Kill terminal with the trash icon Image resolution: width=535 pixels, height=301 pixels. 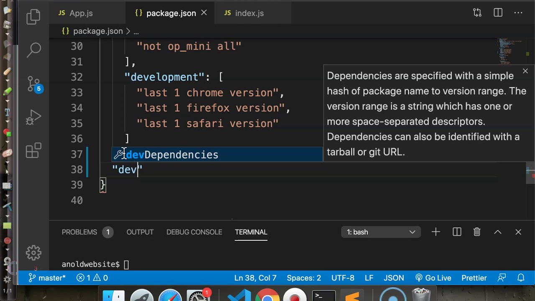pos(477,232)
